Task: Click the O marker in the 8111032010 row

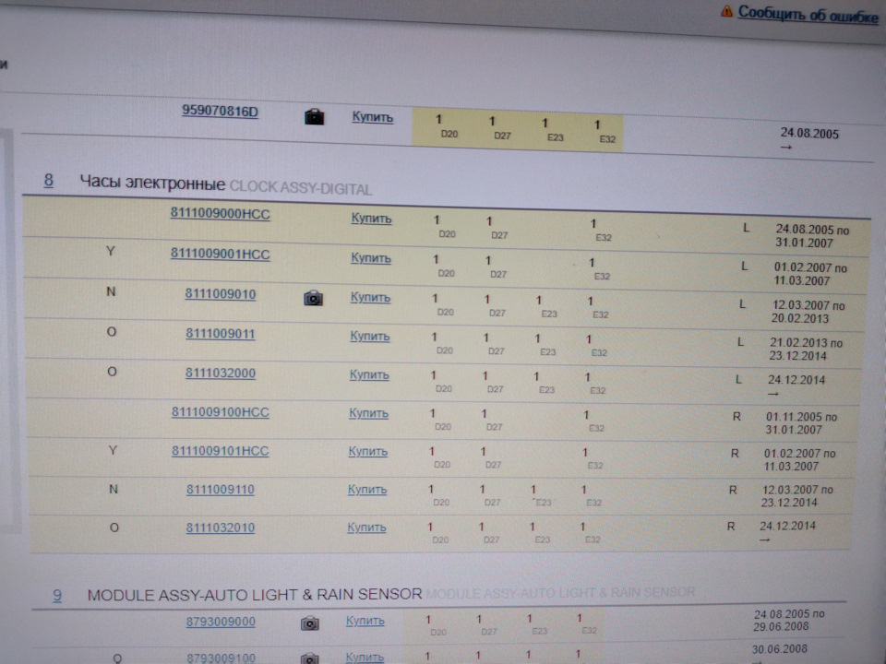Action: click(x=114, y=528)
